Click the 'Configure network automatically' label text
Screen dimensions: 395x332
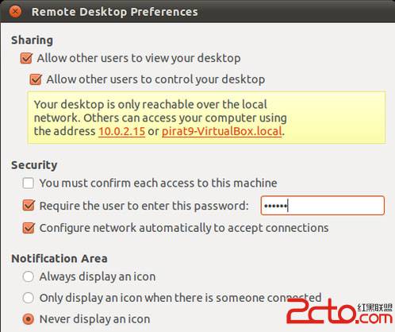[x=184, y=228]
